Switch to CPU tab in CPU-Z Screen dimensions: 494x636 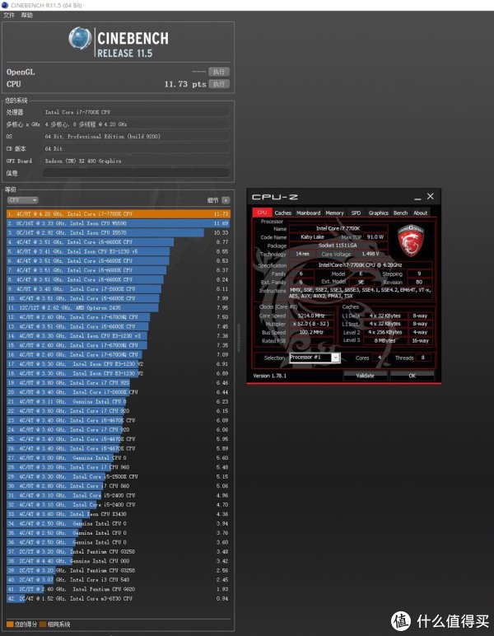pyautogui.click(x=262, y=213)
